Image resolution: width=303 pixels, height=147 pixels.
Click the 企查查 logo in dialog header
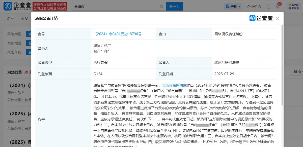pyautogui.click(x=261, y=18)
